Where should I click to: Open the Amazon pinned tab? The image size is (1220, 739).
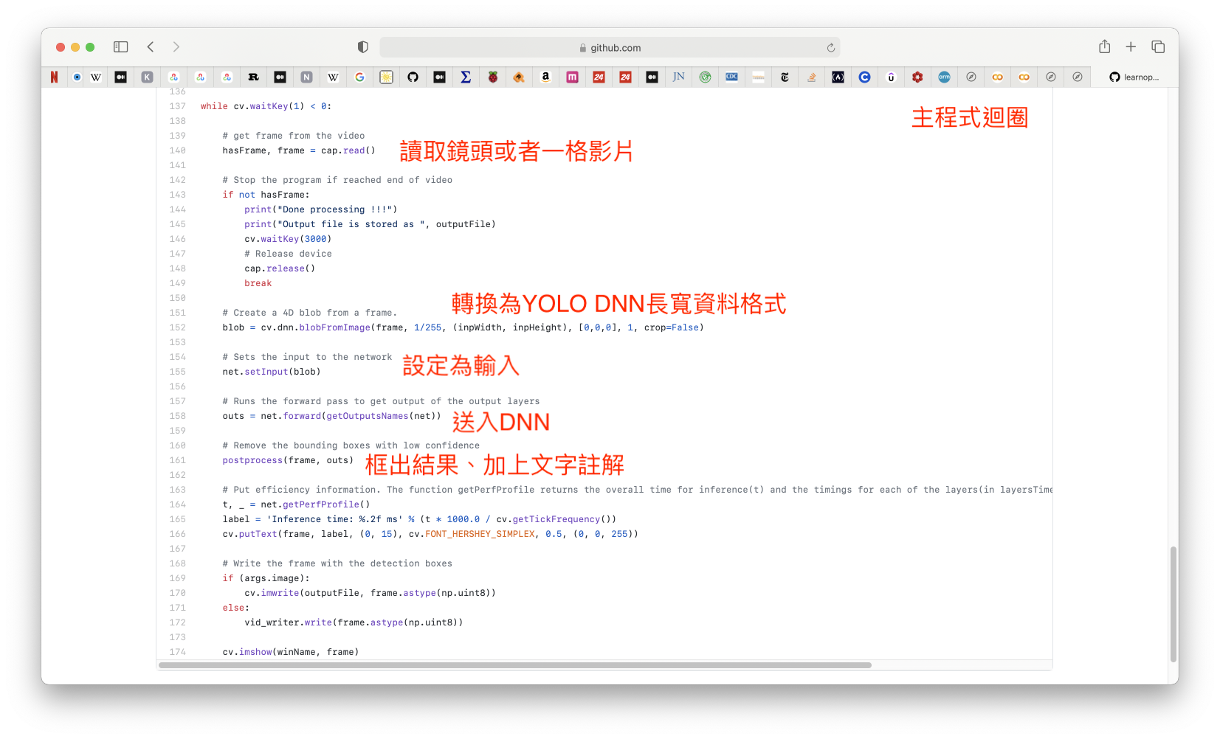click(545, 77)
